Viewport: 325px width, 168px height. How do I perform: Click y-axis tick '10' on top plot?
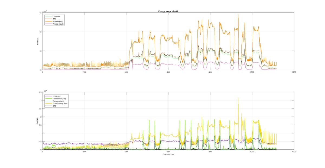[40, 32]
